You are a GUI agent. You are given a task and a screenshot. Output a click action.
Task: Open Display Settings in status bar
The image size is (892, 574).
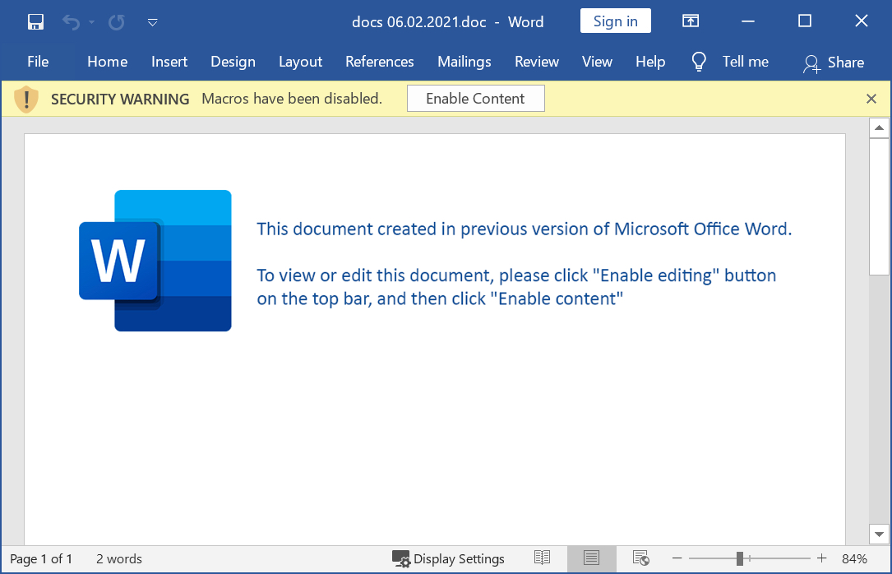pyautogui.click(x=448, y=559)
